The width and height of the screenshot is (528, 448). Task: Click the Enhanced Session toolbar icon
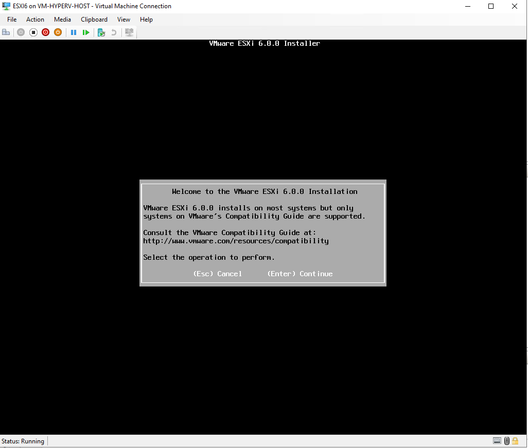pos(129,32)
